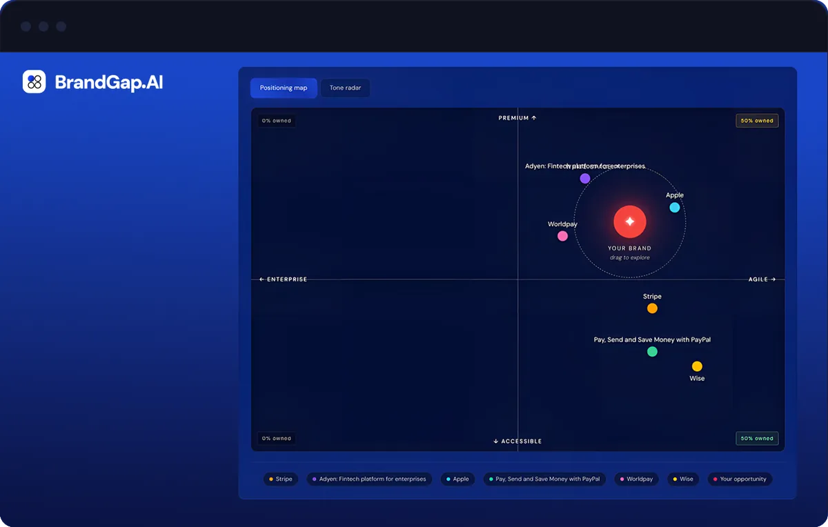
Task: Click the 'drag to explore' hint text
Action: tap(629, 257)
